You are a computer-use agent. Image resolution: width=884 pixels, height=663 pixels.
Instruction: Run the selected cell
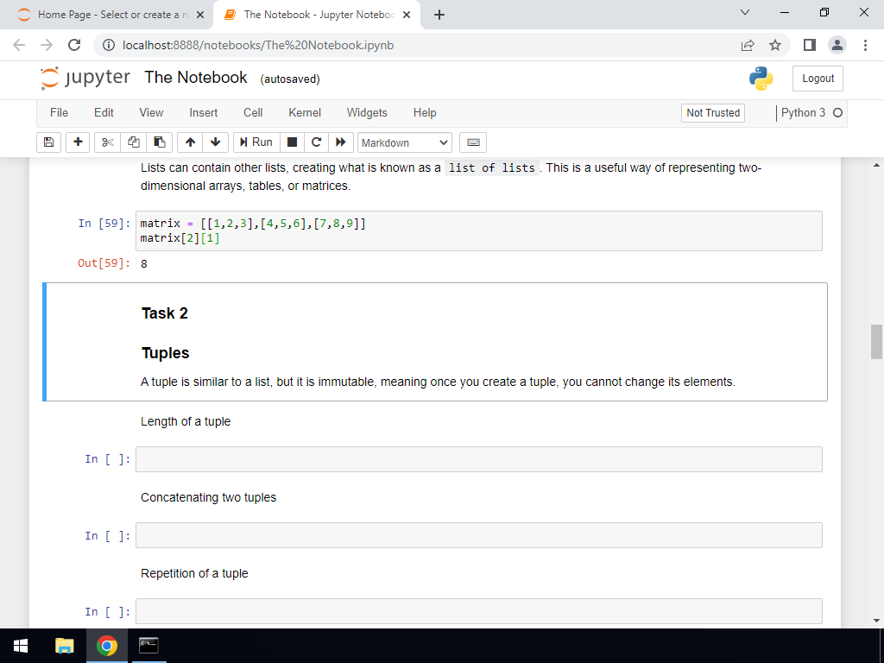(256, 142)
